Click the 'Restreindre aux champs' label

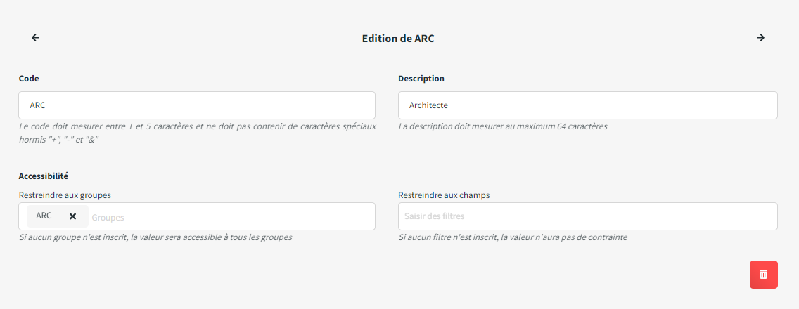tap(444, 195)
